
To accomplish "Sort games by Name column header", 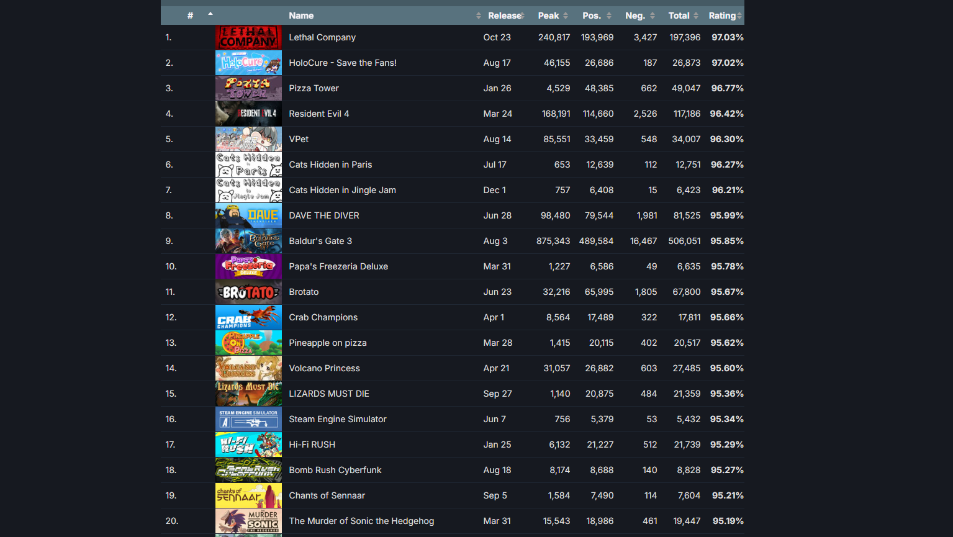I will pyautogui.click(x=382, y=16).
